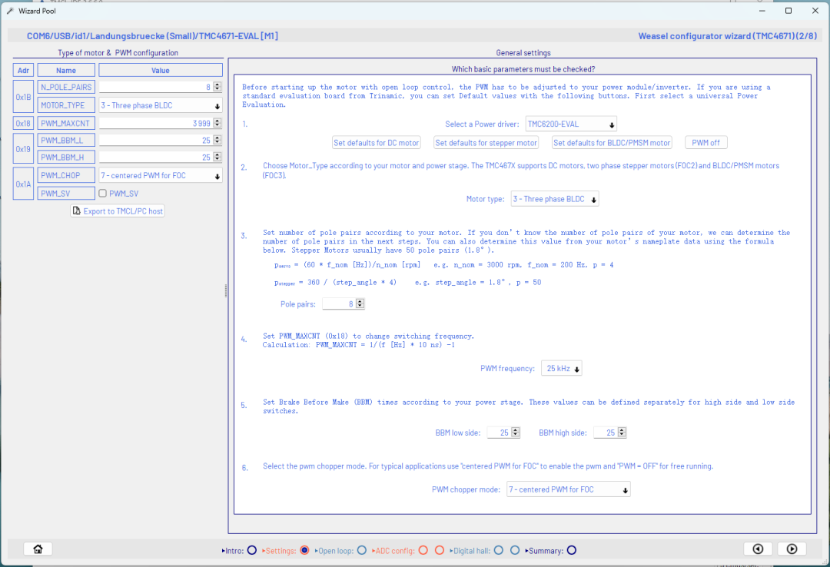Go to next wizard page arrow

pos(792,549)
